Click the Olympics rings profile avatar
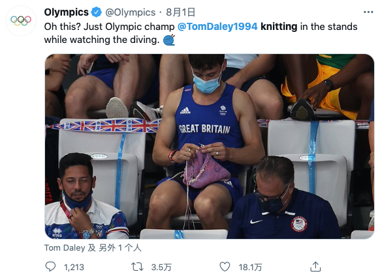The width and height of the screenshot is (380, 278). coord(21,21)
